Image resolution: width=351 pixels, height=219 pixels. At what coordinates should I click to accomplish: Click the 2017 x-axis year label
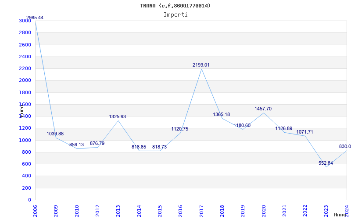201,211
